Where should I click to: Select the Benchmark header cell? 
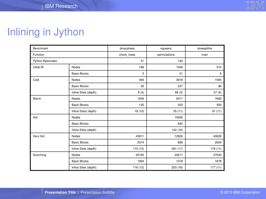[41, 48]
